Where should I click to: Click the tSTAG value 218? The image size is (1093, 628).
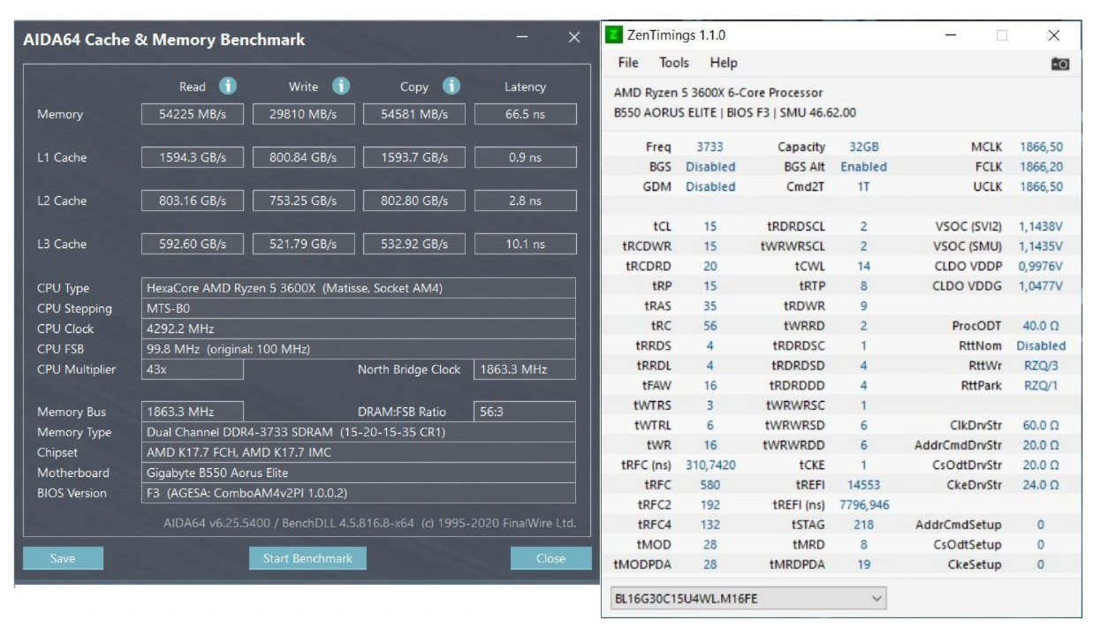863,525
